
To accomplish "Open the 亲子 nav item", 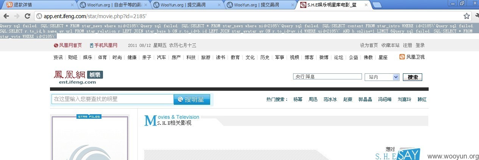I will (x=147, y=57).
